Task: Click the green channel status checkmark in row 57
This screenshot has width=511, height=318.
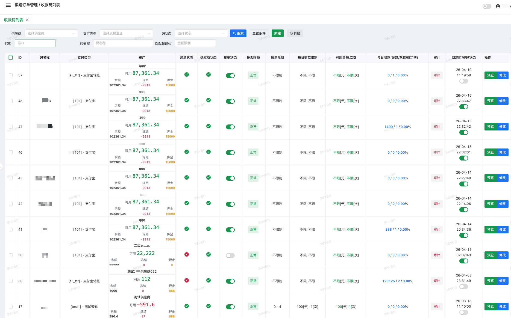Action: pos(187,75)
